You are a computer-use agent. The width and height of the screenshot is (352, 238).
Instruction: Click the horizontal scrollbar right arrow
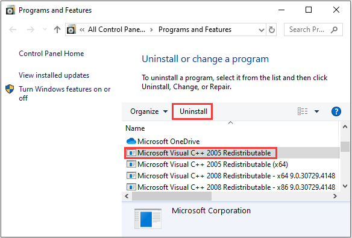335,196
